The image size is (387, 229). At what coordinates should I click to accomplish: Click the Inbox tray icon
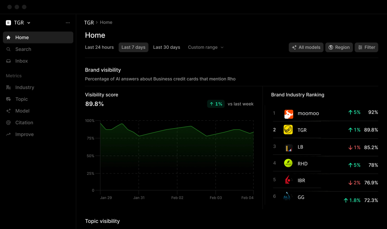pos(8,61)
